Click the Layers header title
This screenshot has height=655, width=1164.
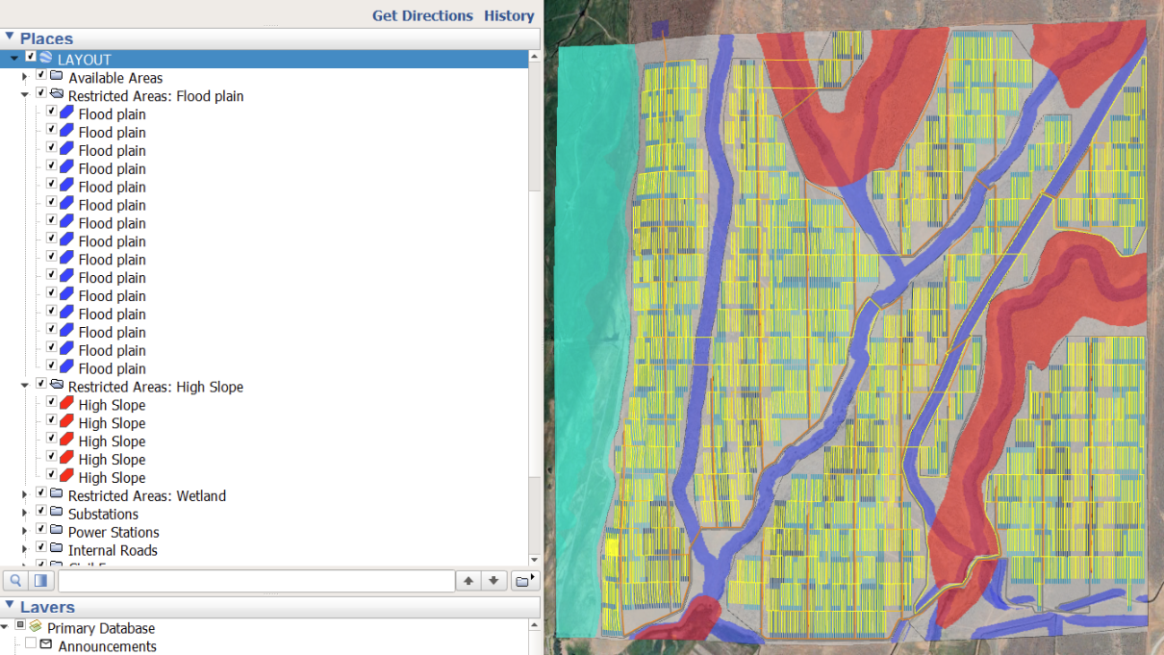coord(47,607)
